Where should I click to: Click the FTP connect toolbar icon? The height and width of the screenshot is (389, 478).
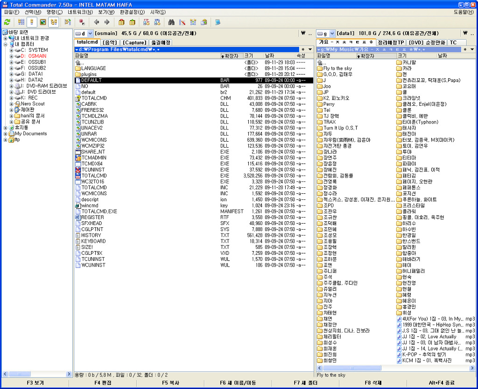tap(147, 22)
